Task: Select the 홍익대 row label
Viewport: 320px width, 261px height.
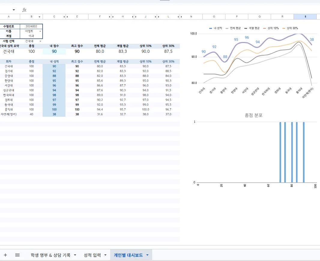Action: (9, 109)
